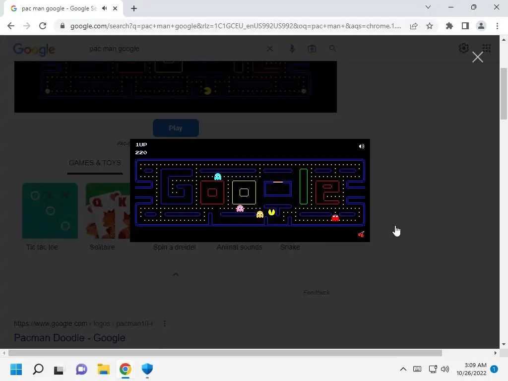The width and height of the screenshot is (508, 381).
Task: Open the Chrome extensions puzzle icon
Action: click(449, 26)
